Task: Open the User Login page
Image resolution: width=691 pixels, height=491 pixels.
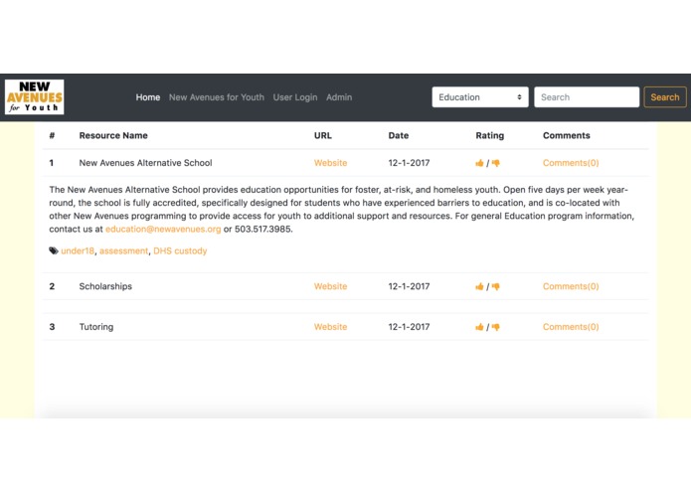Action: [295, 97]
